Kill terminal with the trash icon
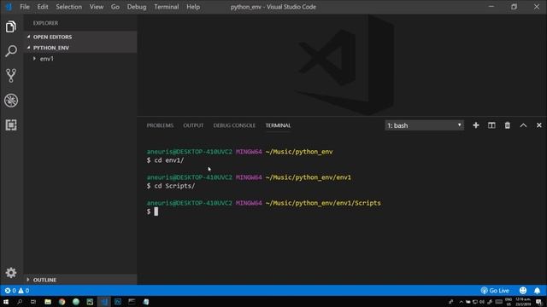Viewport: 547px width, 307px height. (507, 125)
